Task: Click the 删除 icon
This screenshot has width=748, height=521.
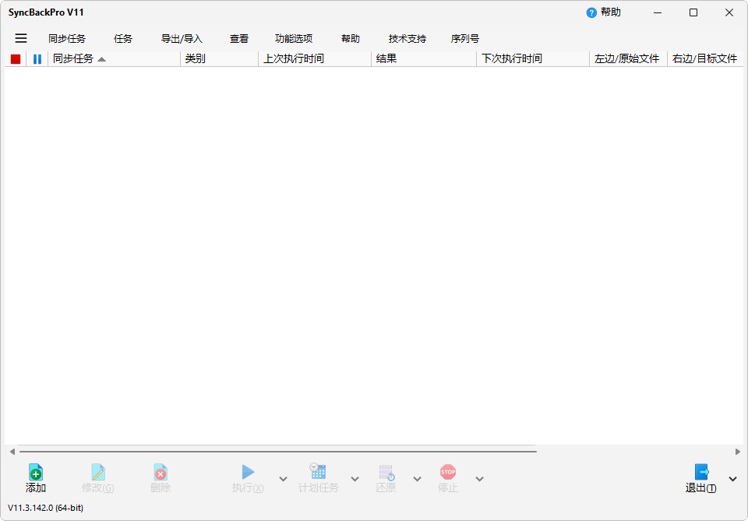Action: tap(161, 473)
